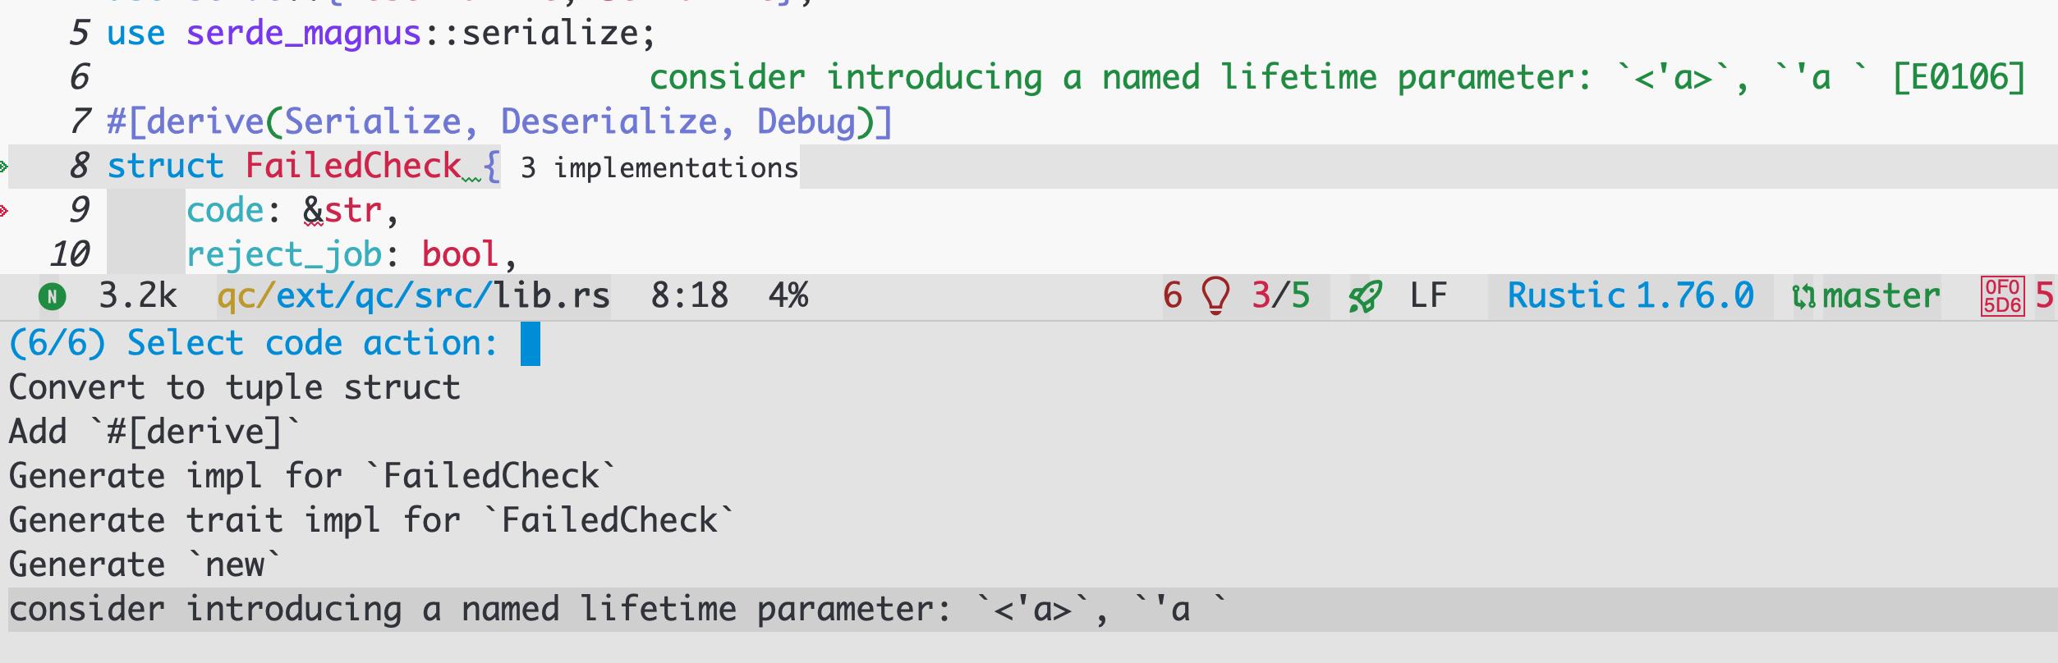The image size is (2058, 663).
Task: Click the lightbulb code actions icon
Action: pos(1215,295)
